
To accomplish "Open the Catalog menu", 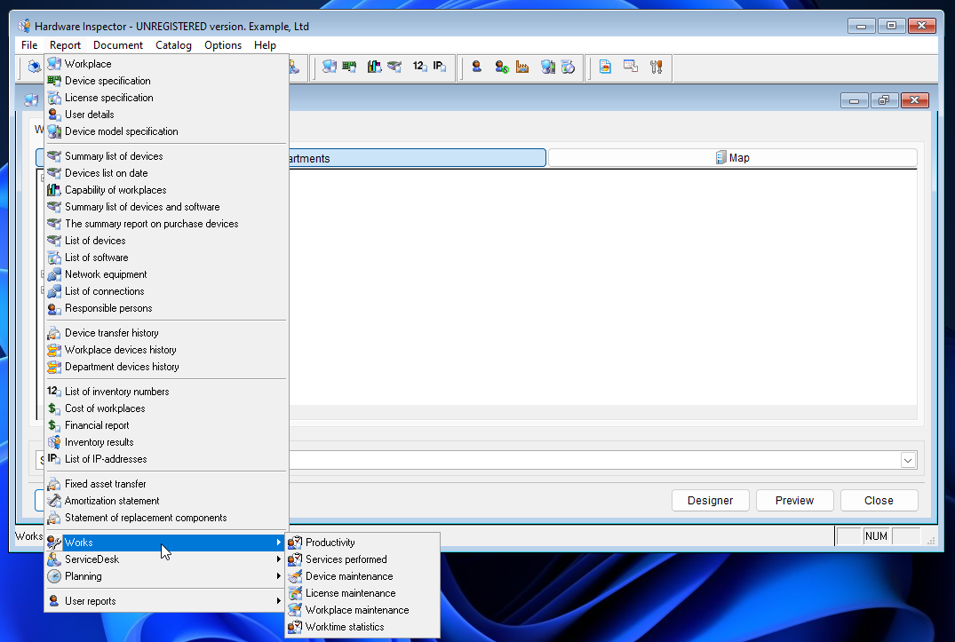I will tap(173, 45).
